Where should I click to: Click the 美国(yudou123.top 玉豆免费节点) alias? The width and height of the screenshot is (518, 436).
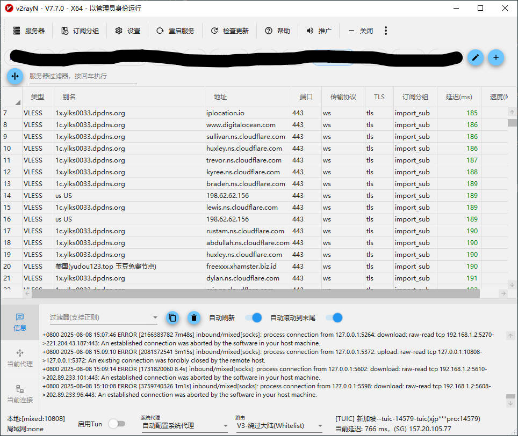point(106,267)
